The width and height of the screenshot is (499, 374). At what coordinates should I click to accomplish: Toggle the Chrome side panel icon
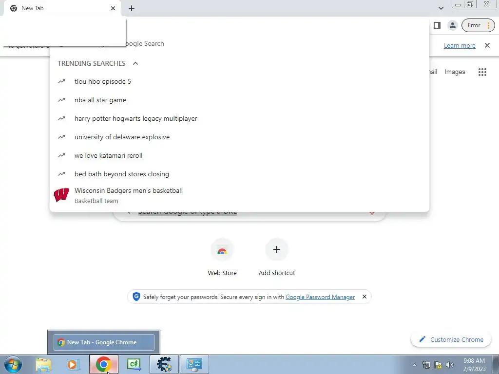[437, 25]
